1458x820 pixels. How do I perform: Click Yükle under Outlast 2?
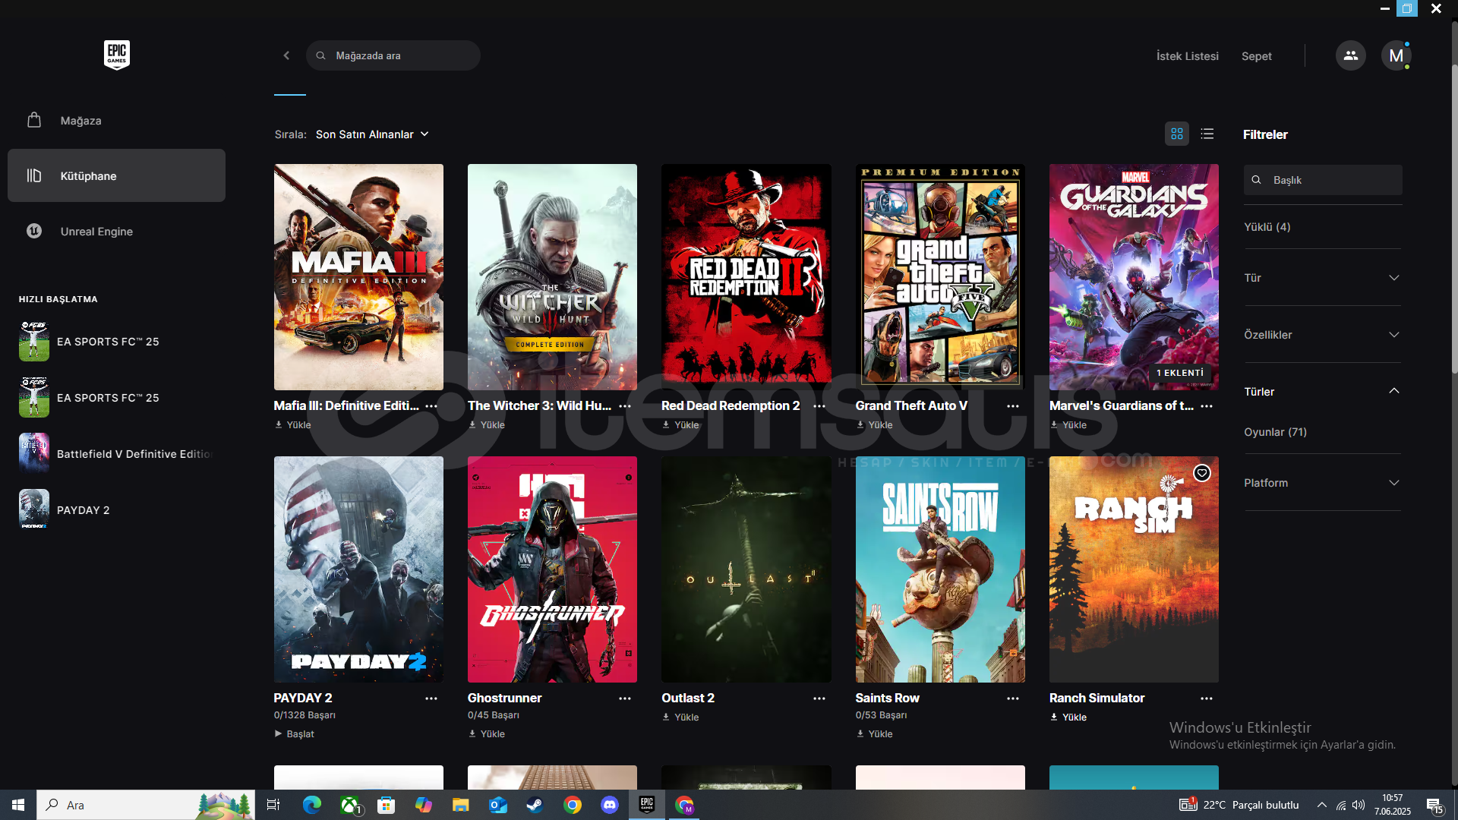pos(680,717)
